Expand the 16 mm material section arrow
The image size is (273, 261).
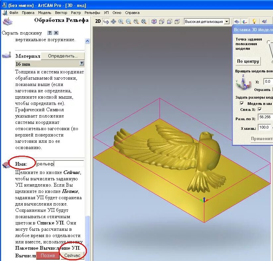coord(82,63)
